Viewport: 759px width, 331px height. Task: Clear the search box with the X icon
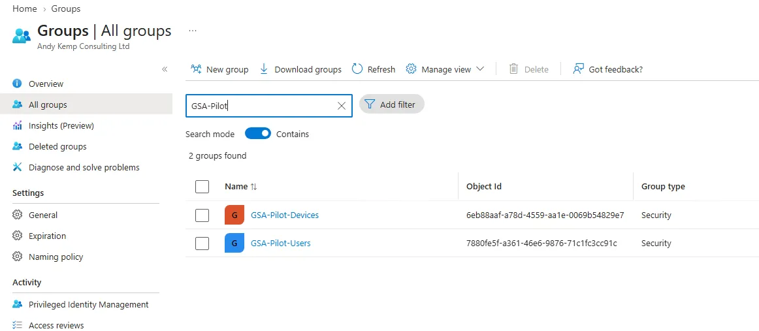341,106
